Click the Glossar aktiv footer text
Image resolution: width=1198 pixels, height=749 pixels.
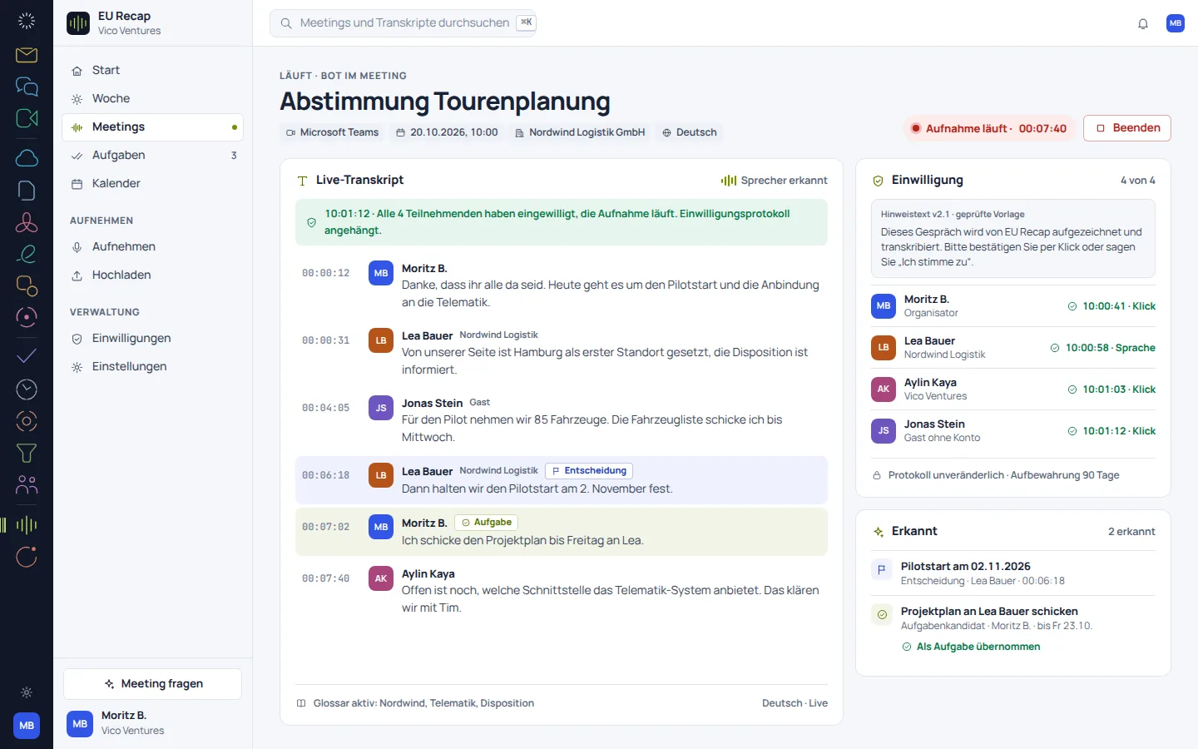point(423,703)
